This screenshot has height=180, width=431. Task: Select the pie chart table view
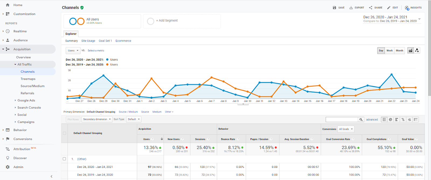coord(390,119)
